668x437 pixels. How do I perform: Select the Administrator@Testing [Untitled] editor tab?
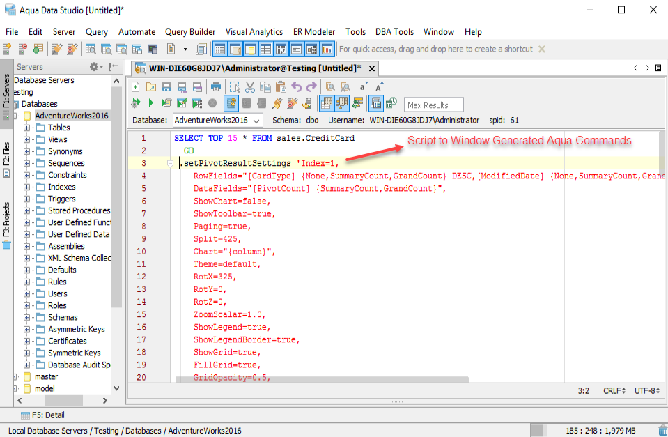[x=254, y=68]
